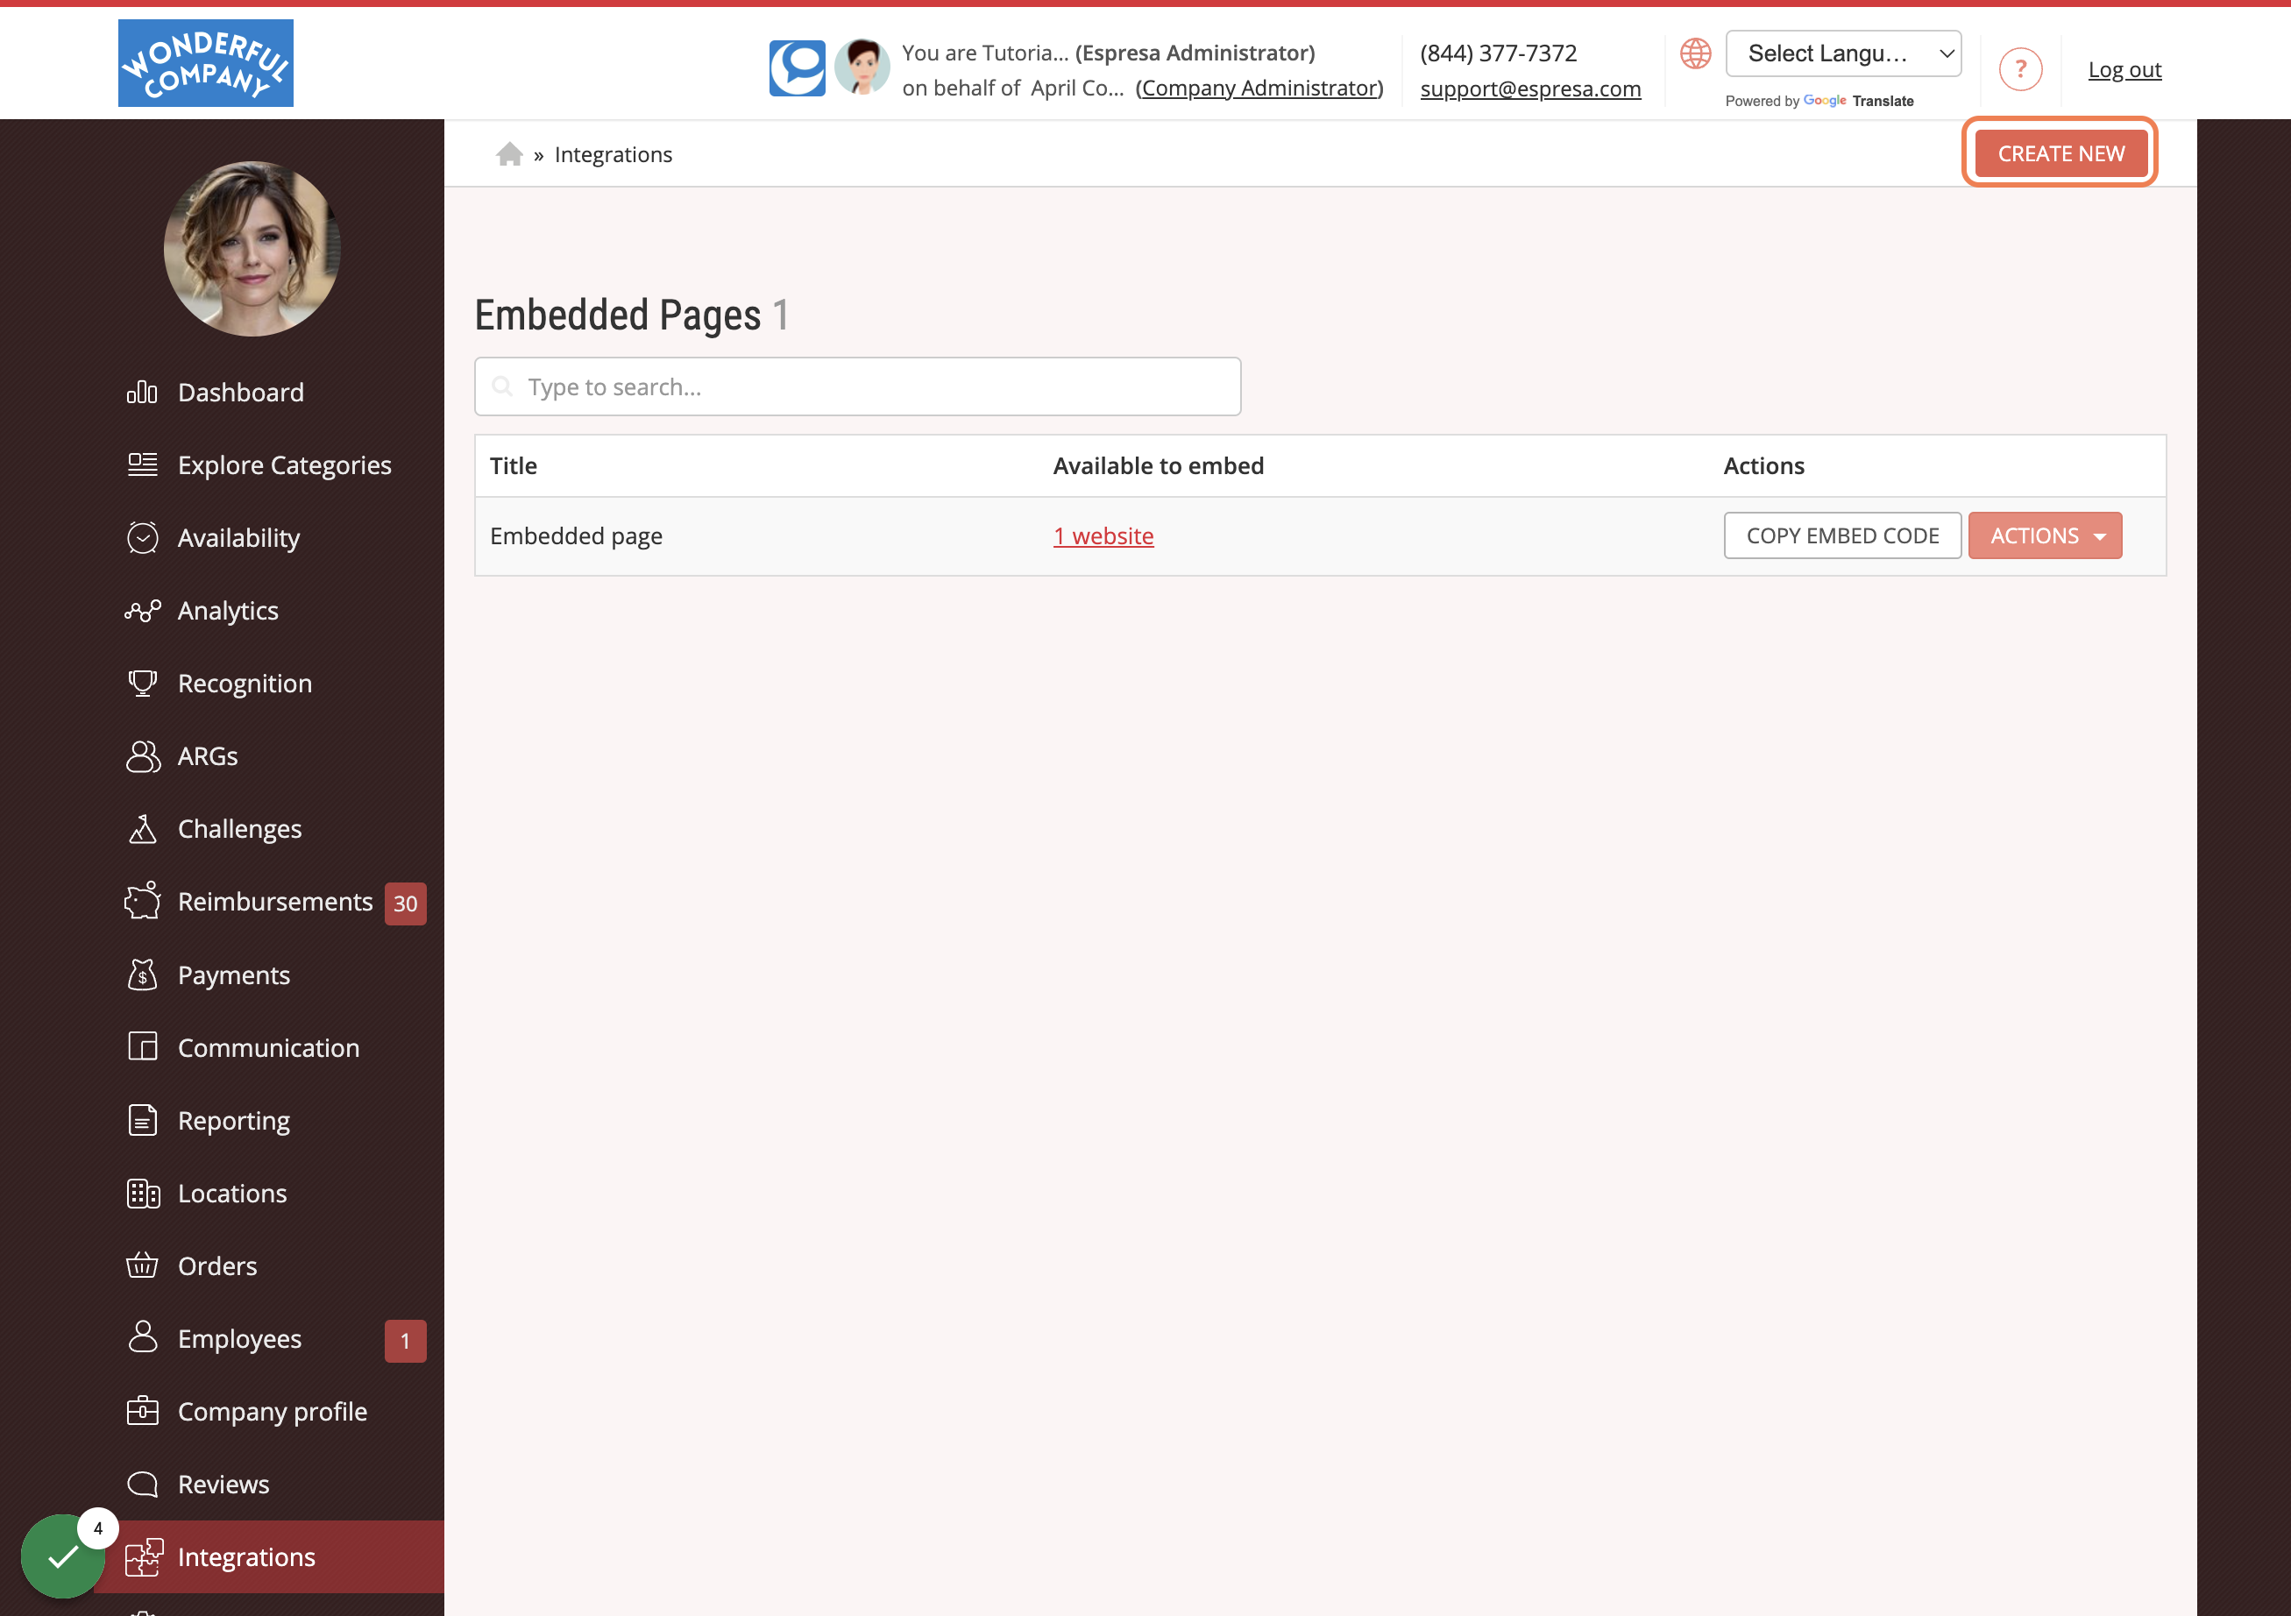Go to ARGs menu item

(208, 756)
